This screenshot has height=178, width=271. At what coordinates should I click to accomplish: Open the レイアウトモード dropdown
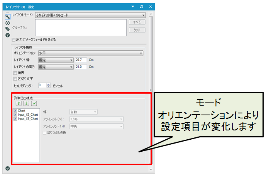(90, 15)
